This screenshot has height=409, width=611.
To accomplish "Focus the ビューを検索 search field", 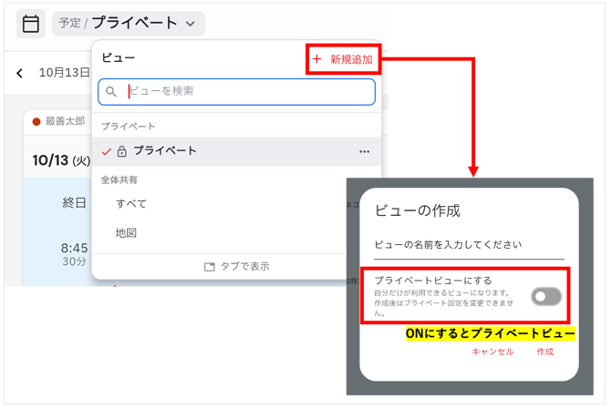I will tap(236, 92).
